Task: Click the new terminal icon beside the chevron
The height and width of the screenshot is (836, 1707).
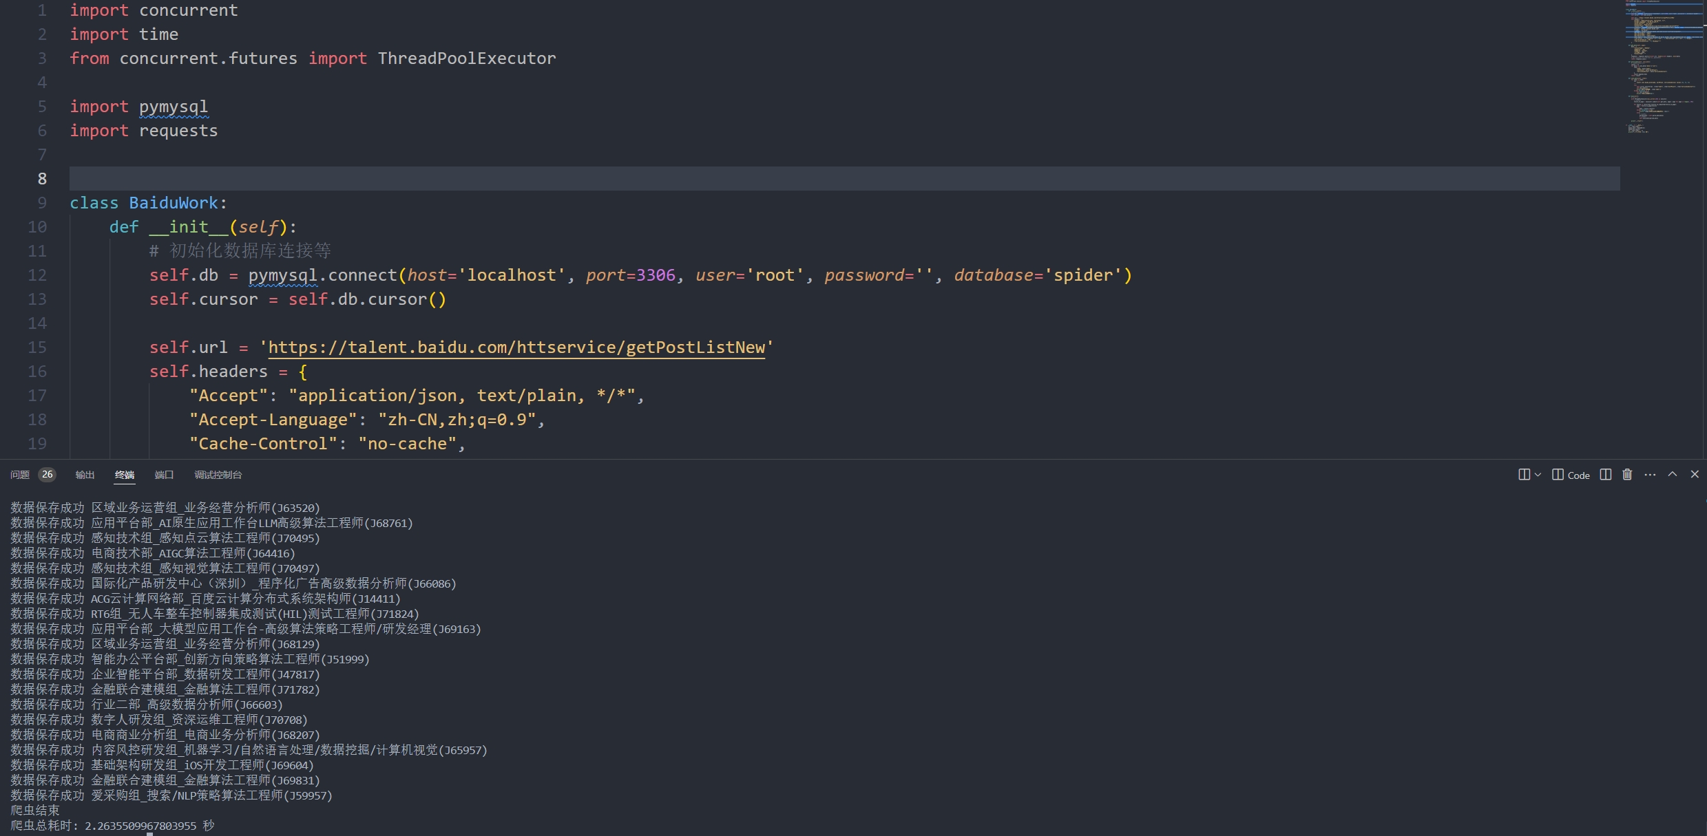Action: (1524, 475)
